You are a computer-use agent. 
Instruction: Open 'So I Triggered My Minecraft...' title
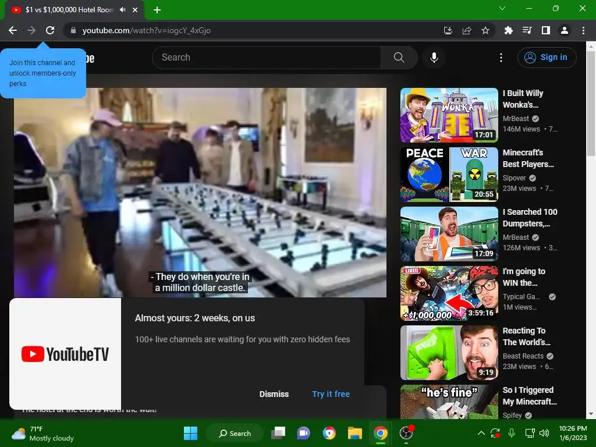click(x=530, y=395)
